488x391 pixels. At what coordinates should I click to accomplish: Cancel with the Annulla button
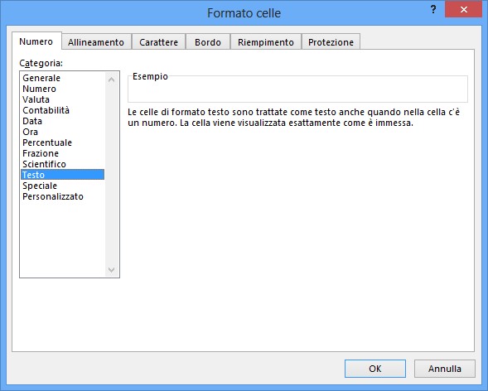(445, 369)
